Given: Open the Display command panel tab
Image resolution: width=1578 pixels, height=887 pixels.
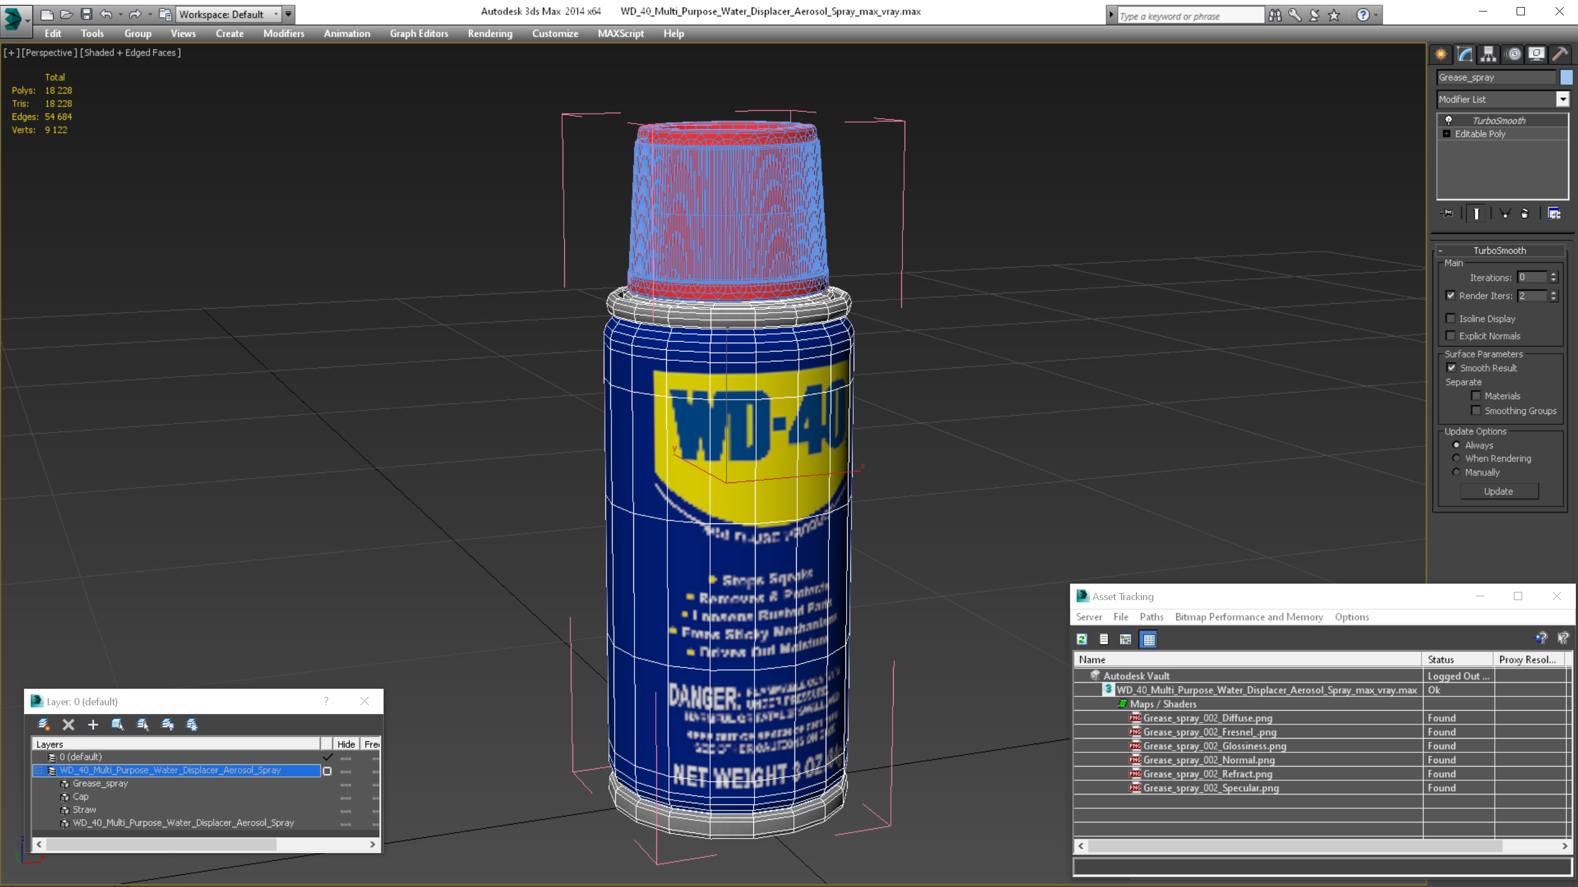Looking at the screenshot, I should (x=1536, y=54).
